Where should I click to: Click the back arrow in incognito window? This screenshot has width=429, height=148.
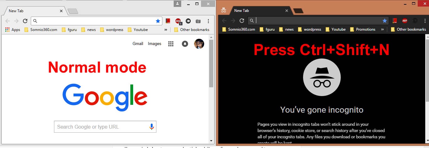tap(224, 21)
